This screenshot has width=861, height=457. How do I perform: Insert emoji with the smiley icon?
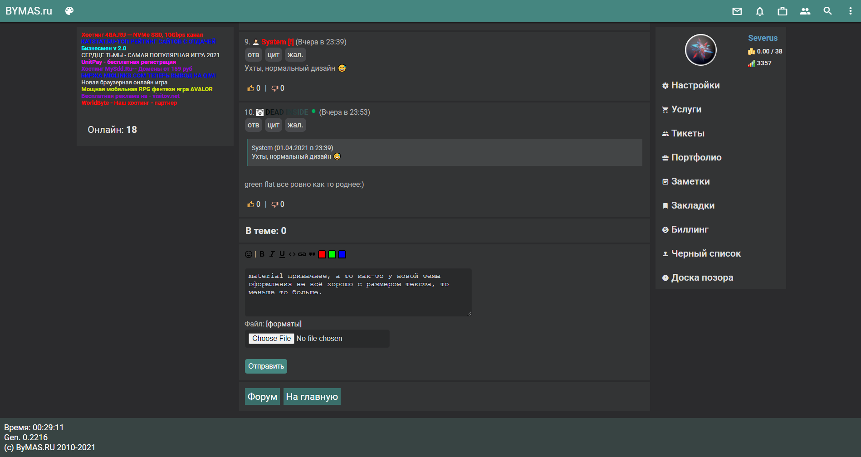[249, 254]
